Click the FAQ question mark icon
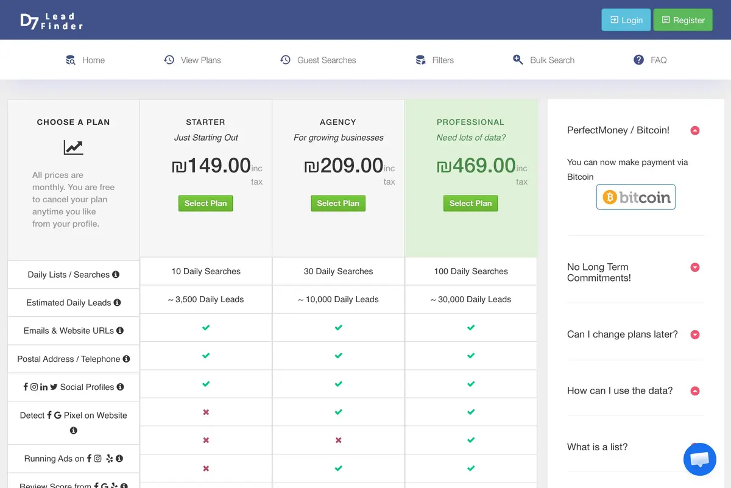 [x=638, y=60]
